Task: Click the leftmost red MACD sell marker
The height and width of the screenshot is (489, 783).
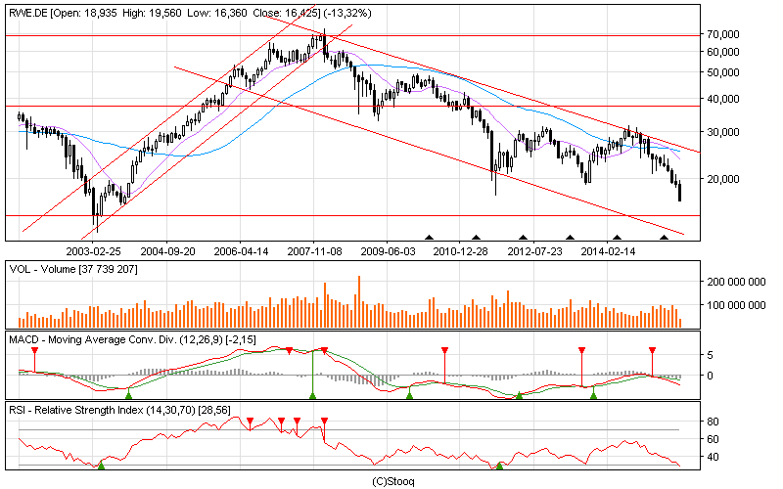Action: click(34, 351)
